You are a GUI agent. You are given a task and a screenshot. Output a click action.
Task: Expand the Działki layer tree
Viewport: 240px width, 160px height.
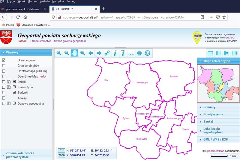click(14, 82)
